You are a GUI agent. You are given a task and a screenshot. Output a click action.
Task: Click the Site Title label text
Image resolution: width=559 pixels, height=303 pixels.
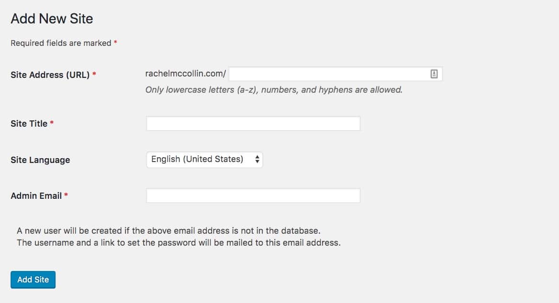(29, 123)
